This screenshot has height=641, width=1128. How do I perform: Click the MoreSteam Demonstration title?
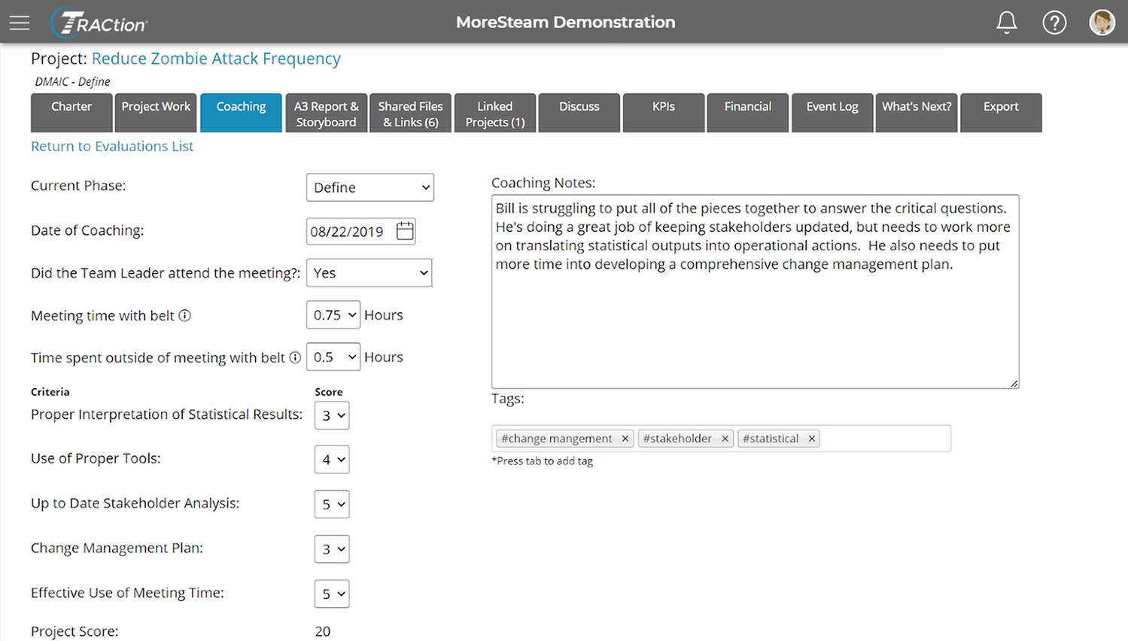(565, 23)
